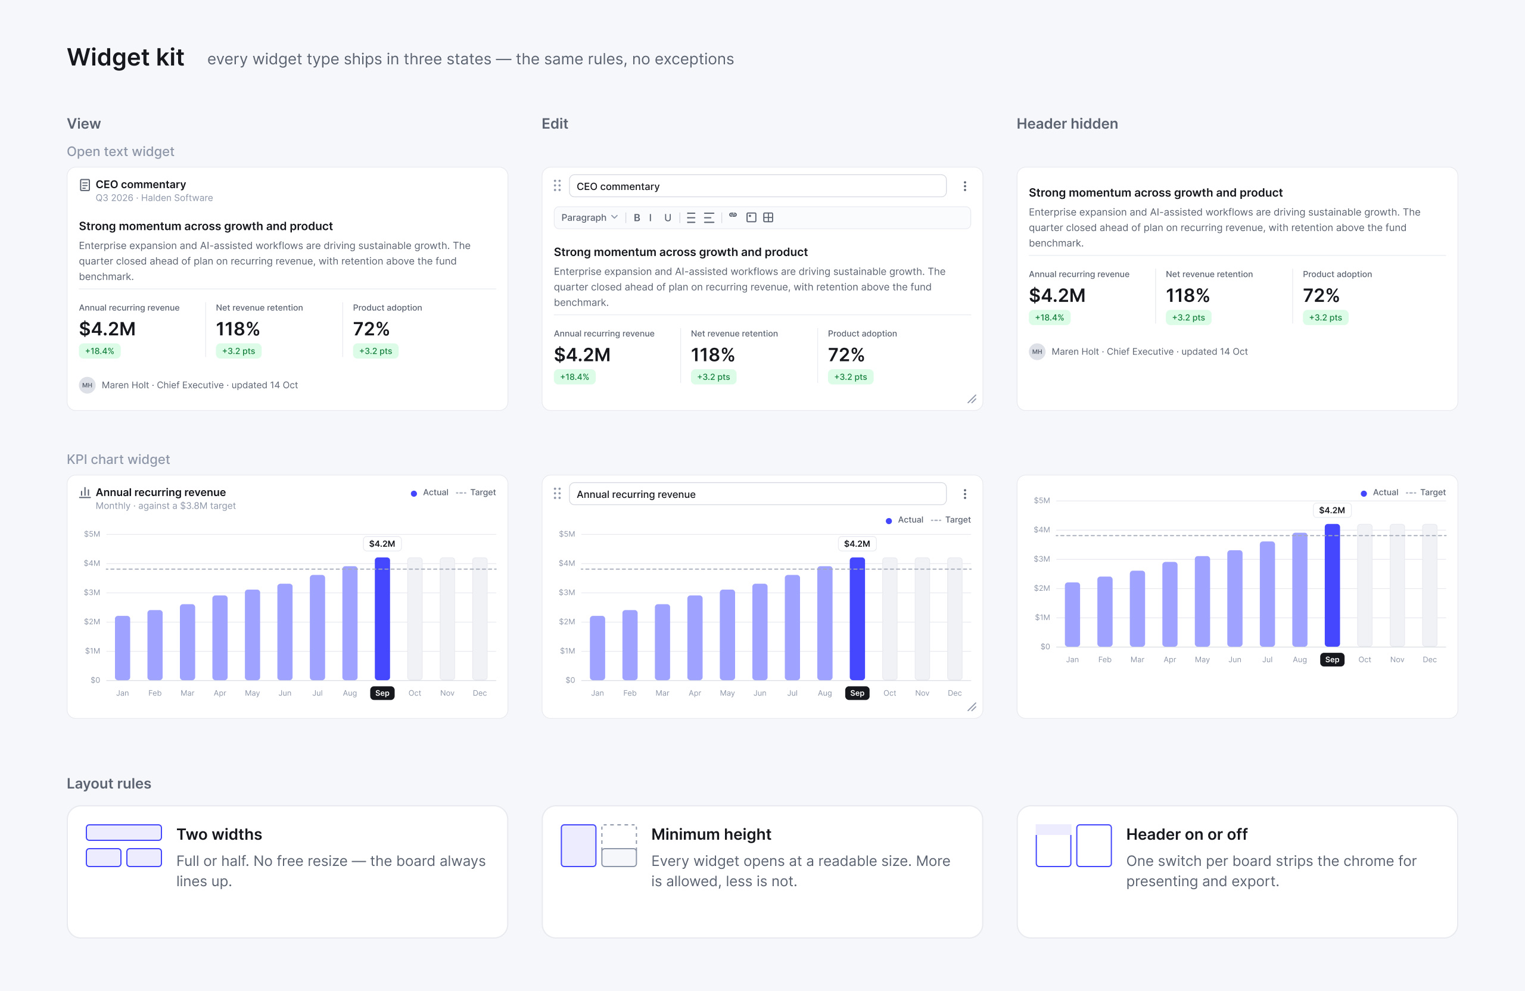
Task: Click the CEO commentary title input field
Action: [x=757, y=186]
